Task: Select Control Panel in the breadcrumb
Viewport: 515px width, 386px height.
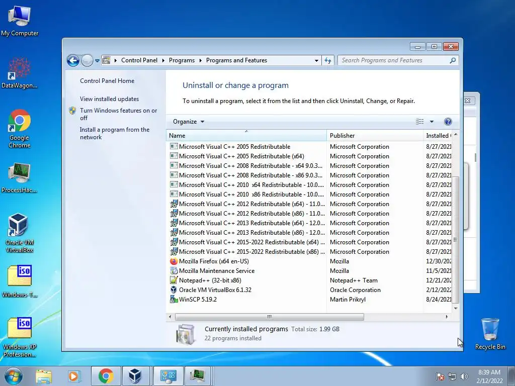Action: click(139, 60)
